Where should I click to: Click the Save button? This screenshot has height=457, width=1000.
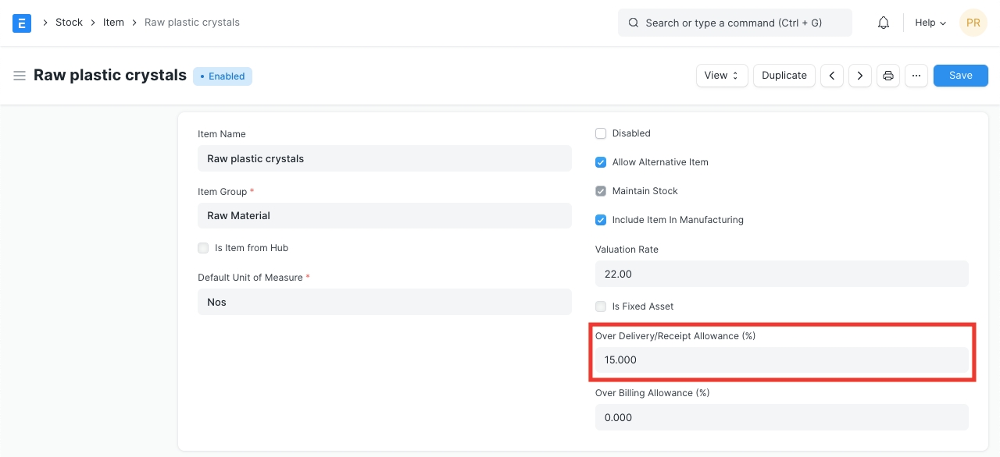[x=960, y=76]
